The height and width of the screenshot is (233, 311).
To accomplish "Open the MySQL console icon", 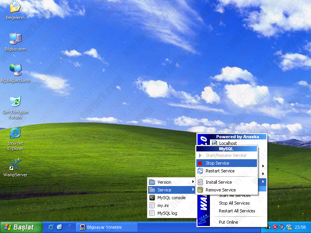I will click(x=152, y=198).
